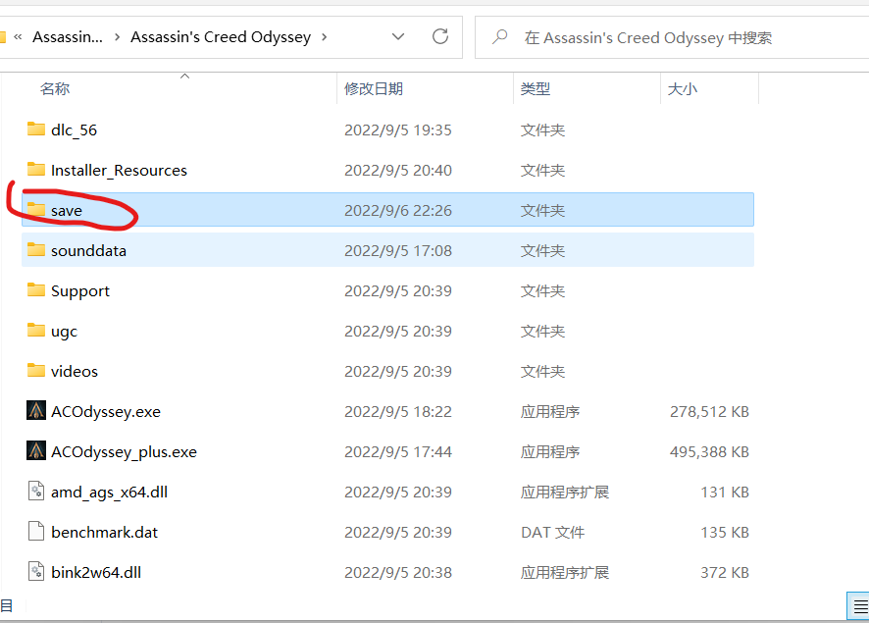The image size is (869, 623).
Task: Click Assassin's Creed Odyssey breadcrumb
Action: point(221,37)
